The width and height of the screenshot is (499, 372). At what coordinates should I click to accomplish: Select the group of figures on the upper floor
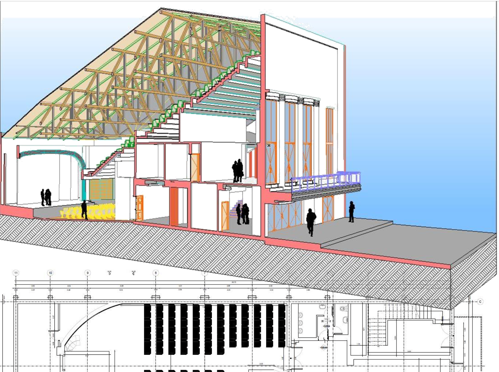point(238,171)
